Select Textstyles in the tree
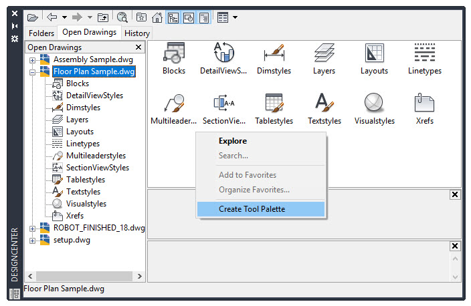The width and height of the screenshot is (471, 306). click(x=83, y=191)
